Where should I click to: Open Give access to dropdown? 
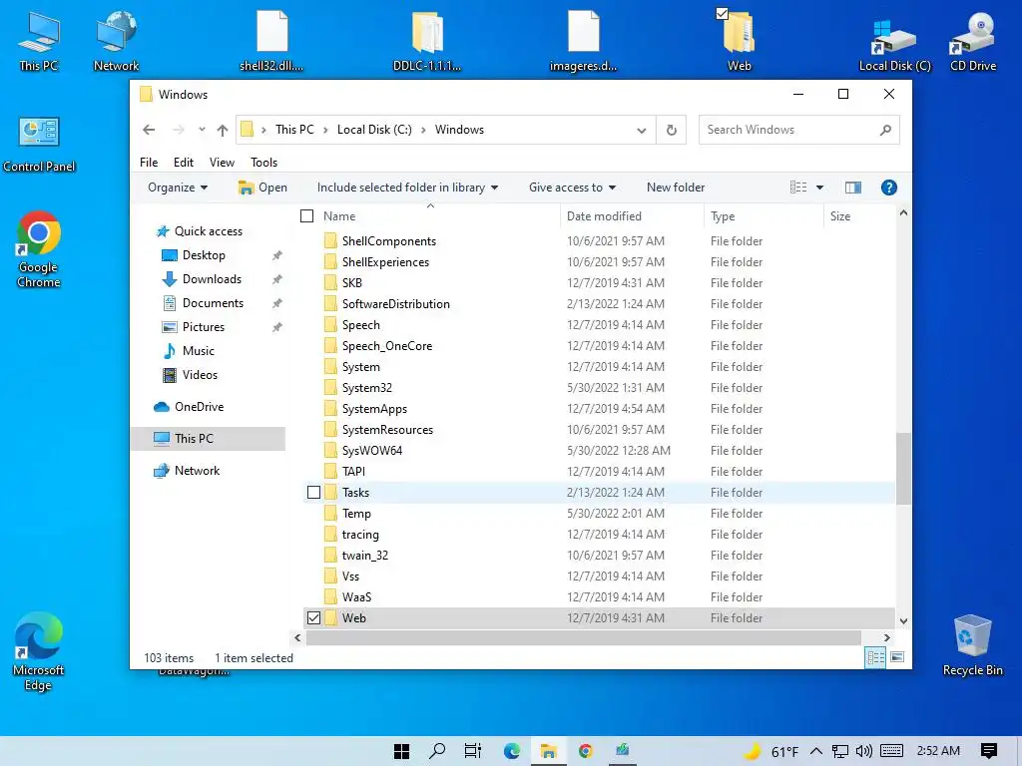click(x=572, y=188)
